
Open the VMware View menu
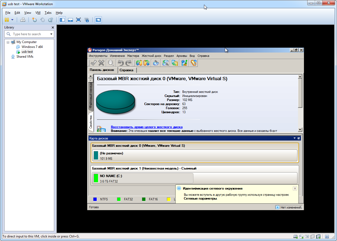(28, 13)
